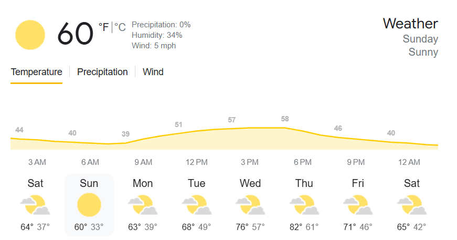
Task: Select Tuesday's partly cloudy icon
Action: 196,205
